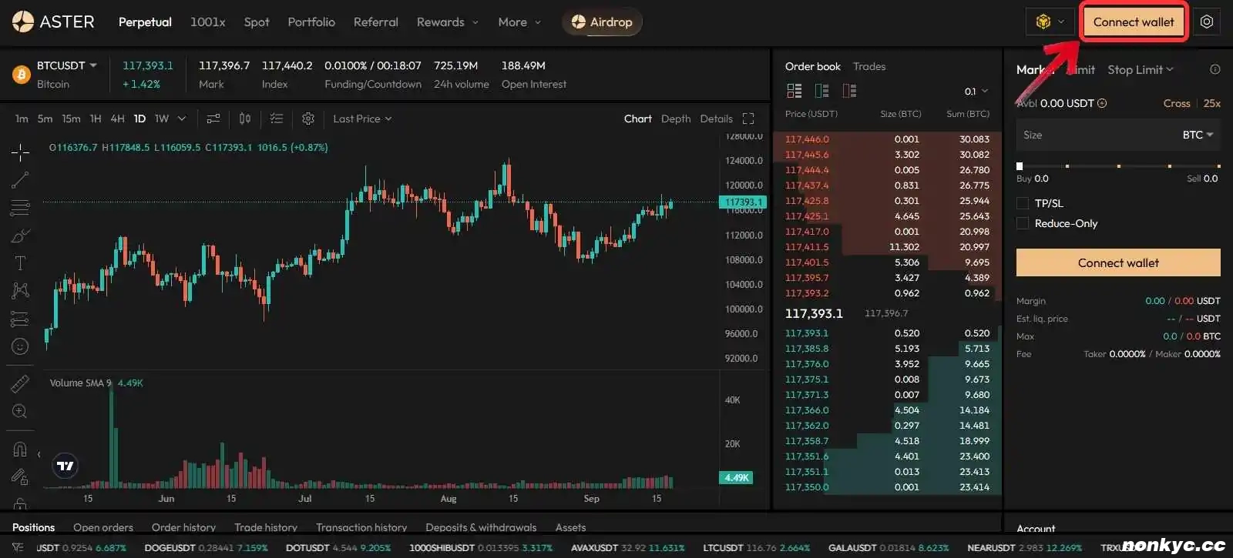Open the Stop Limit dropdown
Viewport: 1233px width, 558px height.
pyautogui.click(x=1141, y=69)
